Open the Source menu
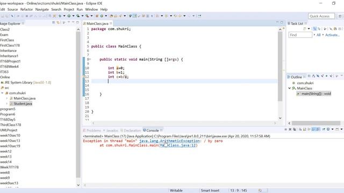This screenshot has width=344, height=193. pos(12,10)
